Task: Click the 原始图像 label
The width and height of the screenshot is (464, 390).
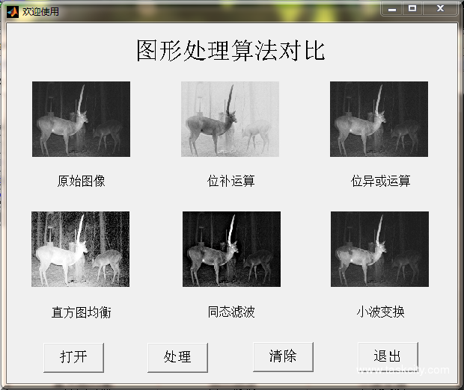Action: click(x=81, y=181)
